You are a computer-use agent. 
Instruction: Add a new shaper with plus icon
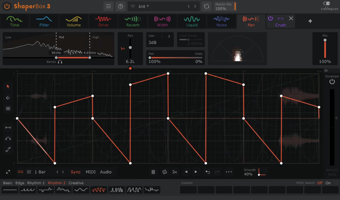310,21
